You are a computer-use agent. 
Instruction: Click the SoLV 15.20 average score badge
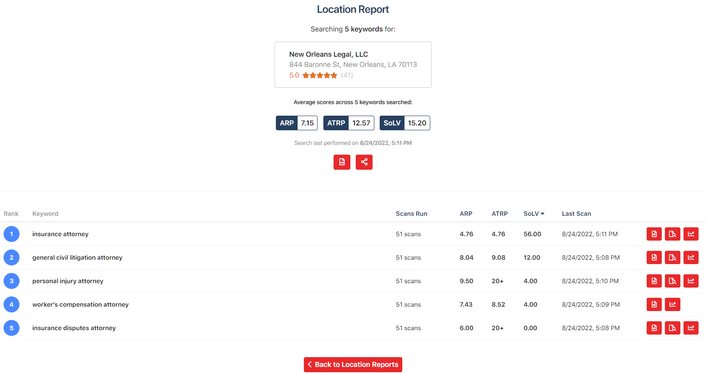(x=405, y=123)
